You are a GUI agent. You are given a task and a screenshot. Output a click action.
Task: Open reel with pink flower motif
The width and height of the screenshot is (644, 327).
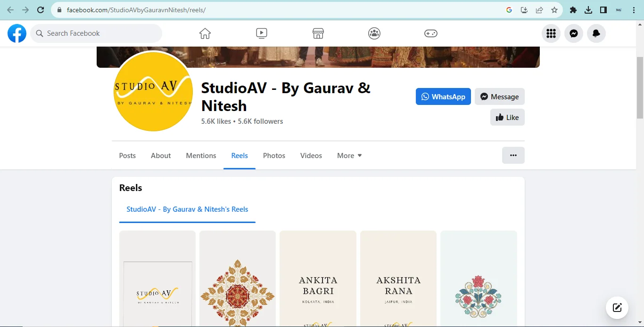(x=479, y=279)
